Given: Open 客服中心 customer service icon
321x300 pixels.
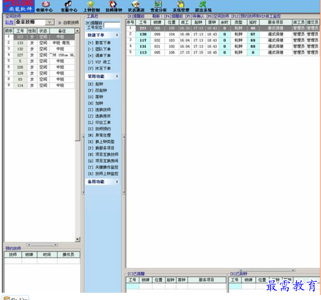Looking at the screenshot, I should tap(69, 6).
